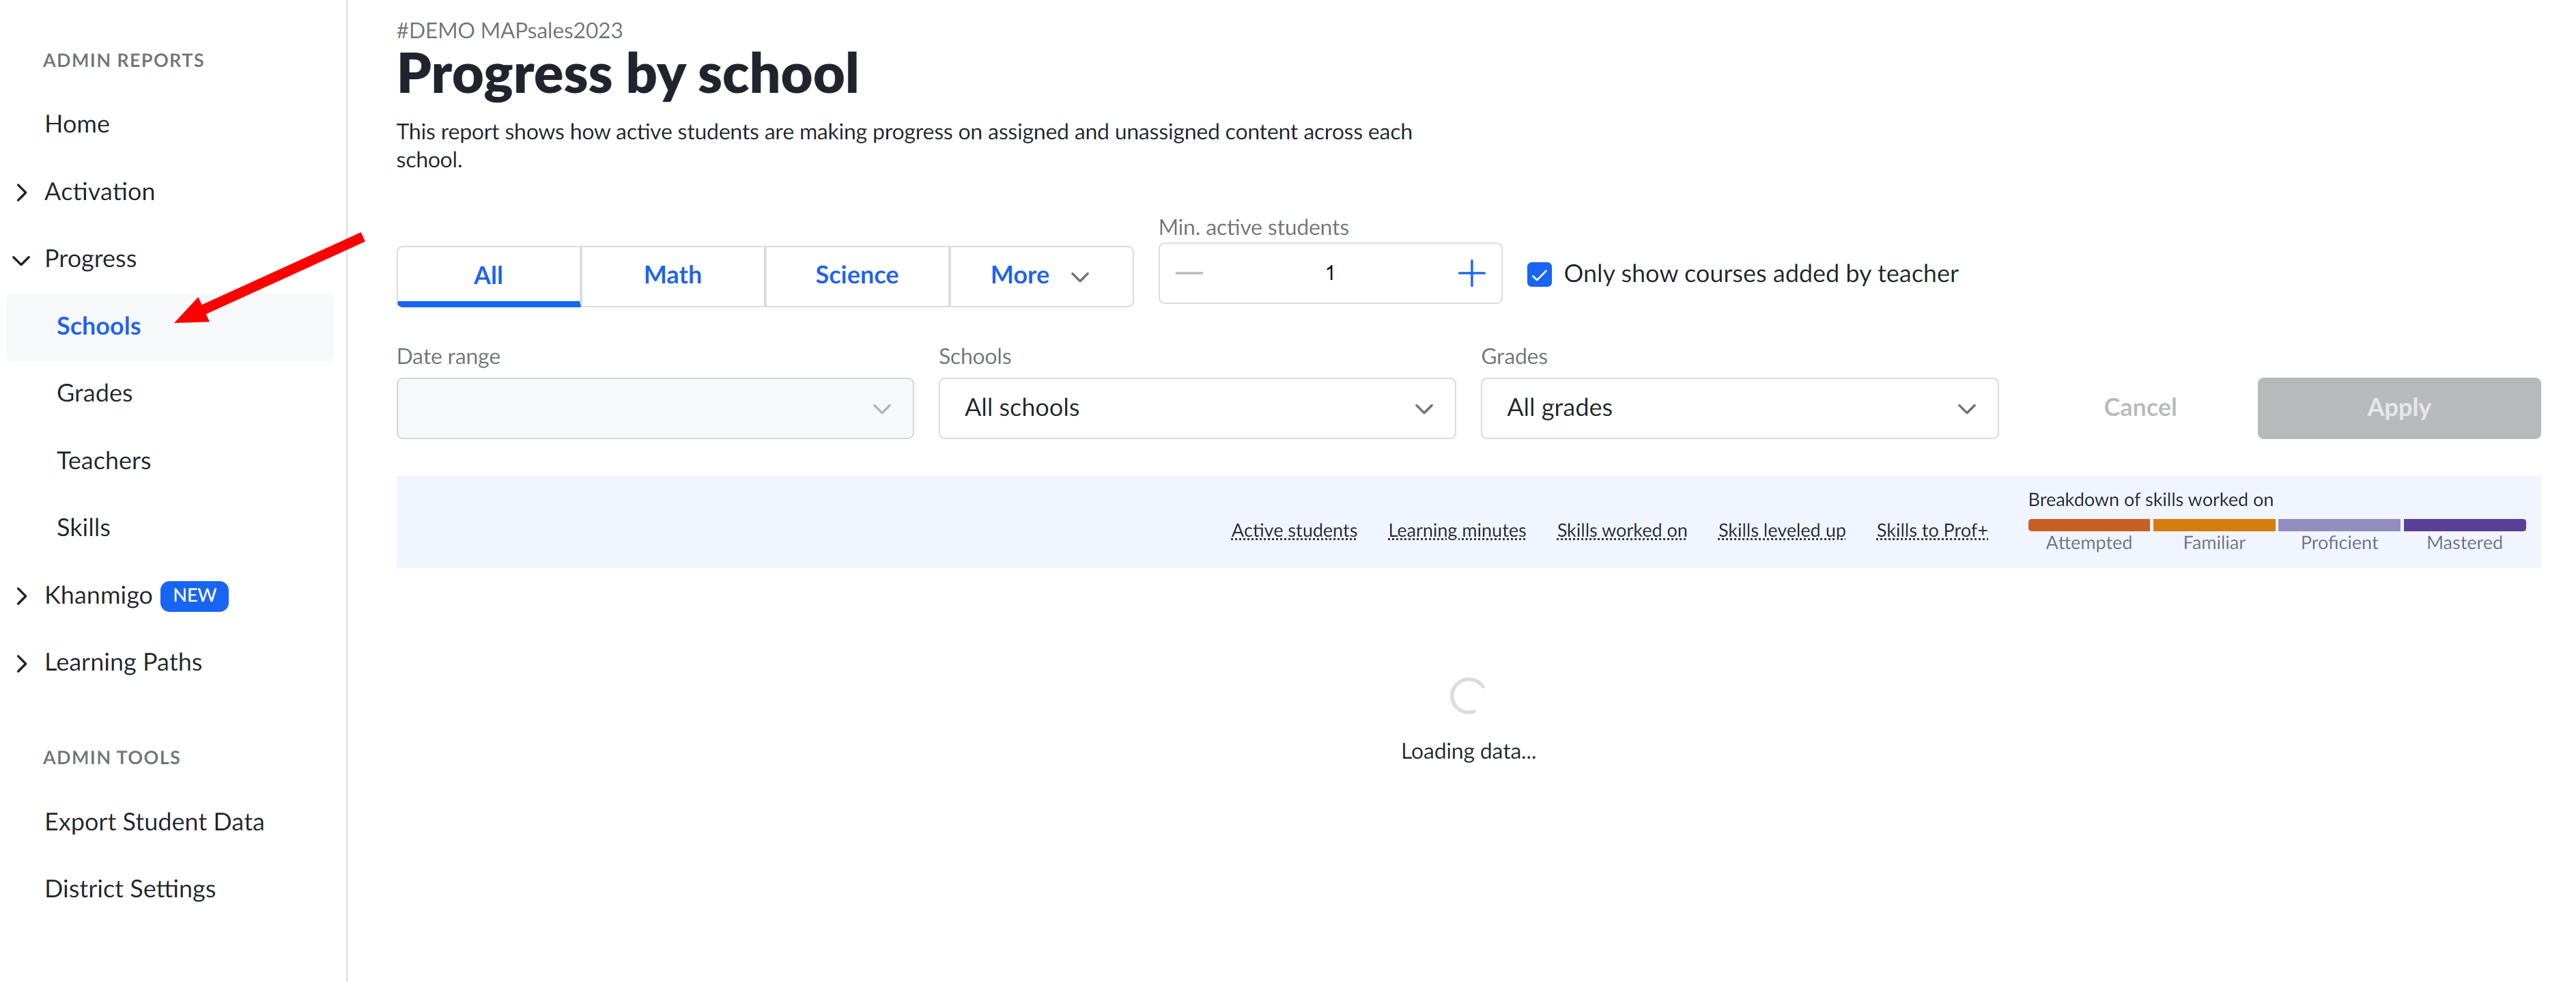Screen dimensions: 2576x982
Task: Switch to the All subjects tab
Action: [x=488, y=275]
